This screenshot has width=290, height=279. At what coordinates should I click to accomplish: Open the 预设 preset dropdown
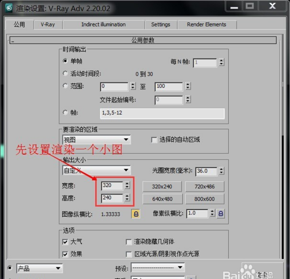click(158, 267)
